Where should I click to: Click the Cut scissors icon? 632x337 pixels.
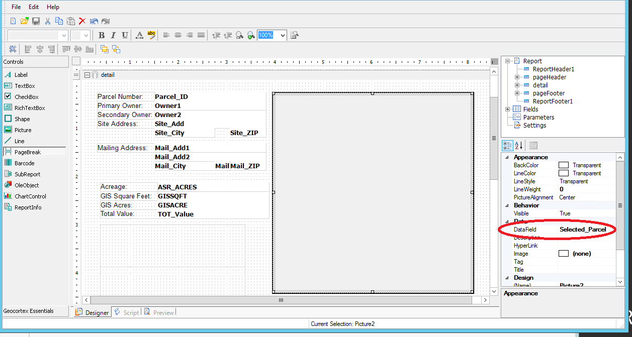tap(48, 21)
